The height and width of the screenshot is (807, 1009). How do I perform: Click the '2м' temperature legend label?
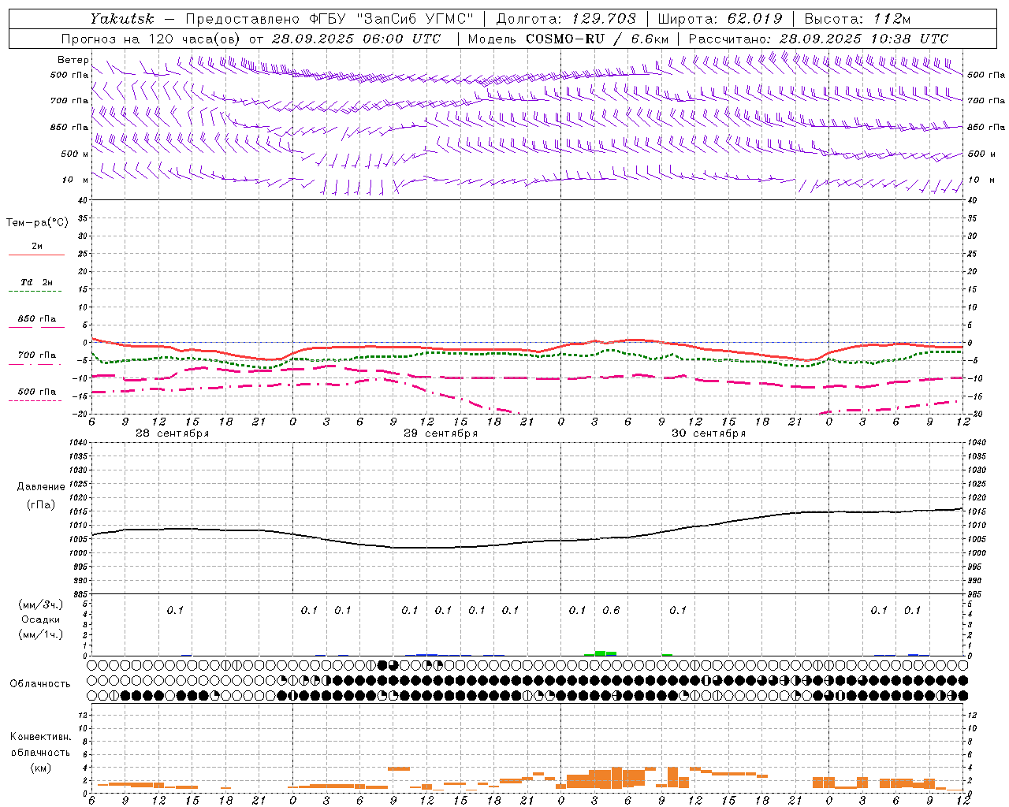[37, 246]
